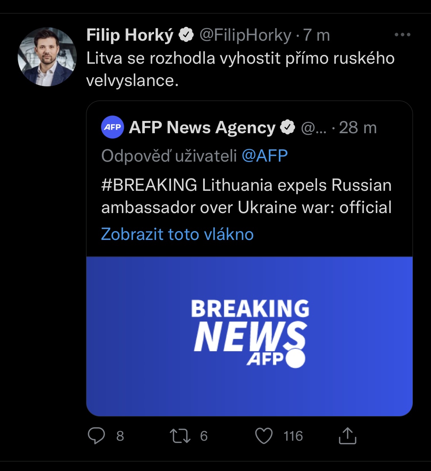431x471 pixels.
Task: Click the 116 likes count
Action: (293, 436)
